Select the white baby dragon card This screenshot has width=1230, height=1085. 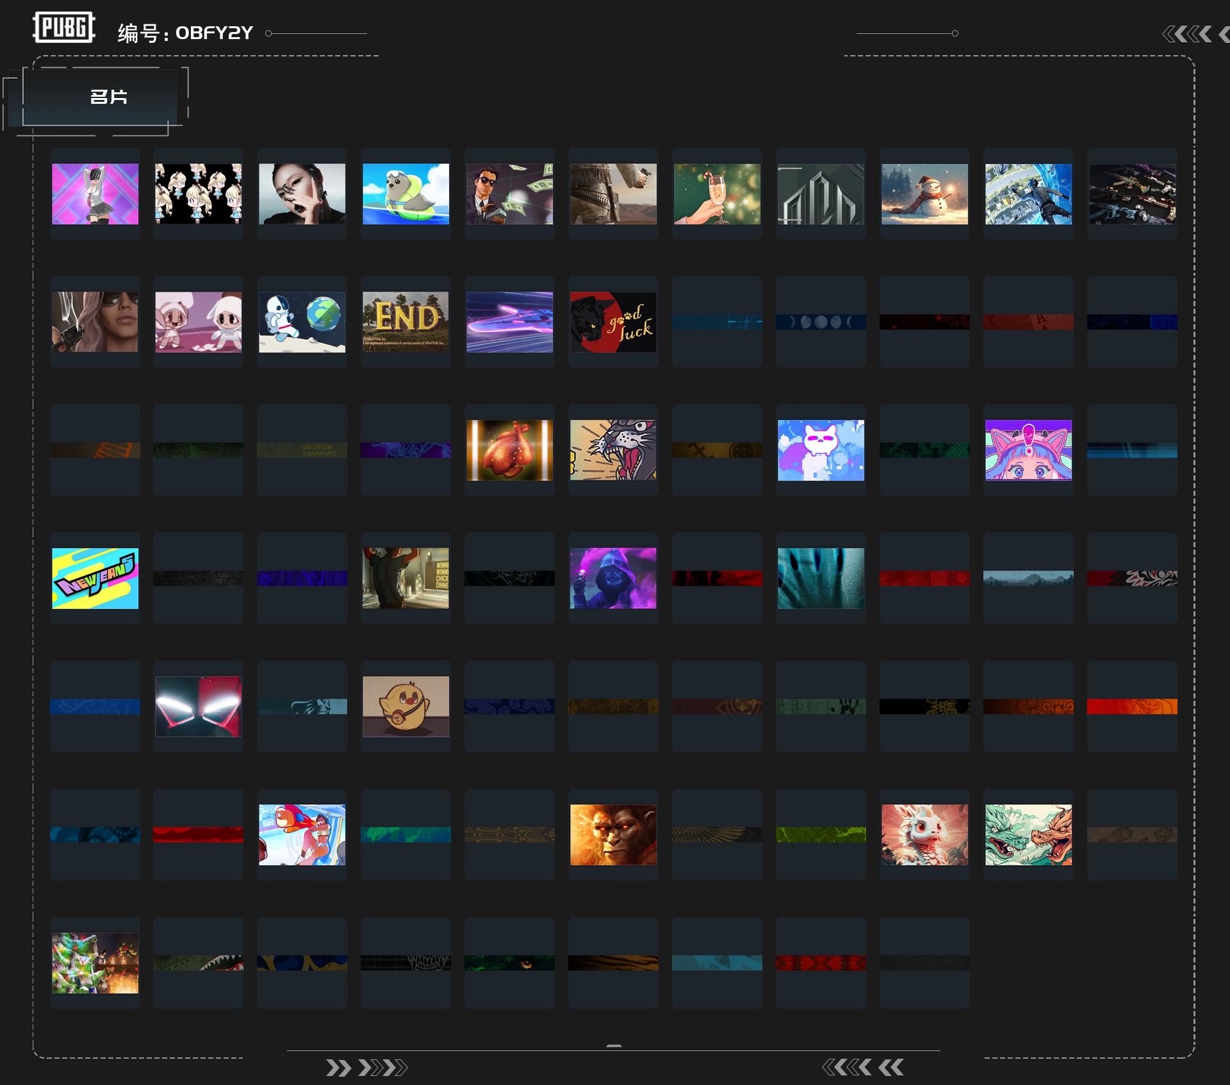924,834
